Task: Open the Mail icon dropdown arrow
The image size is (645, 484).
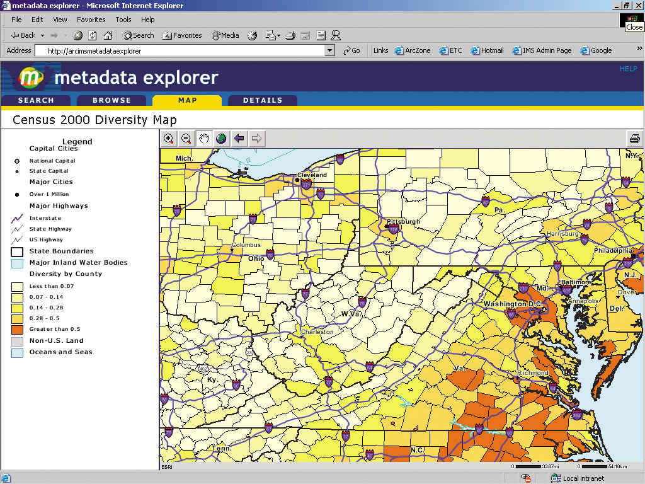Action: coord(279,36)
